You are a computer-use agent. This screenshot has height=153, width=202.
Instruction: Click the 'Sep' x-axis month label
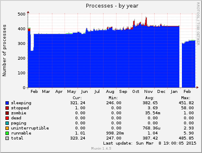coord(123,92)
